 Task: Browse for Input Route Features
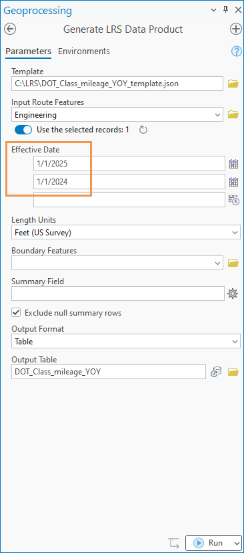tap(233, 114)
